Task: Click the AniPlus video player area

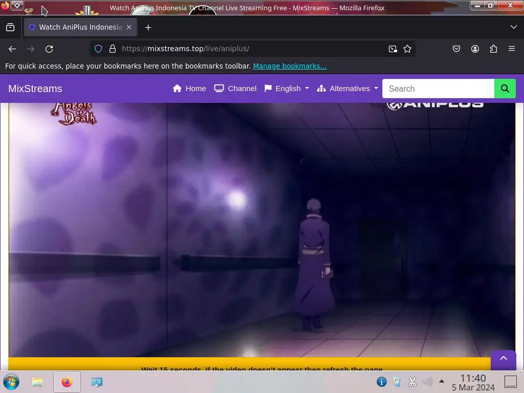Action: (261, 230)
